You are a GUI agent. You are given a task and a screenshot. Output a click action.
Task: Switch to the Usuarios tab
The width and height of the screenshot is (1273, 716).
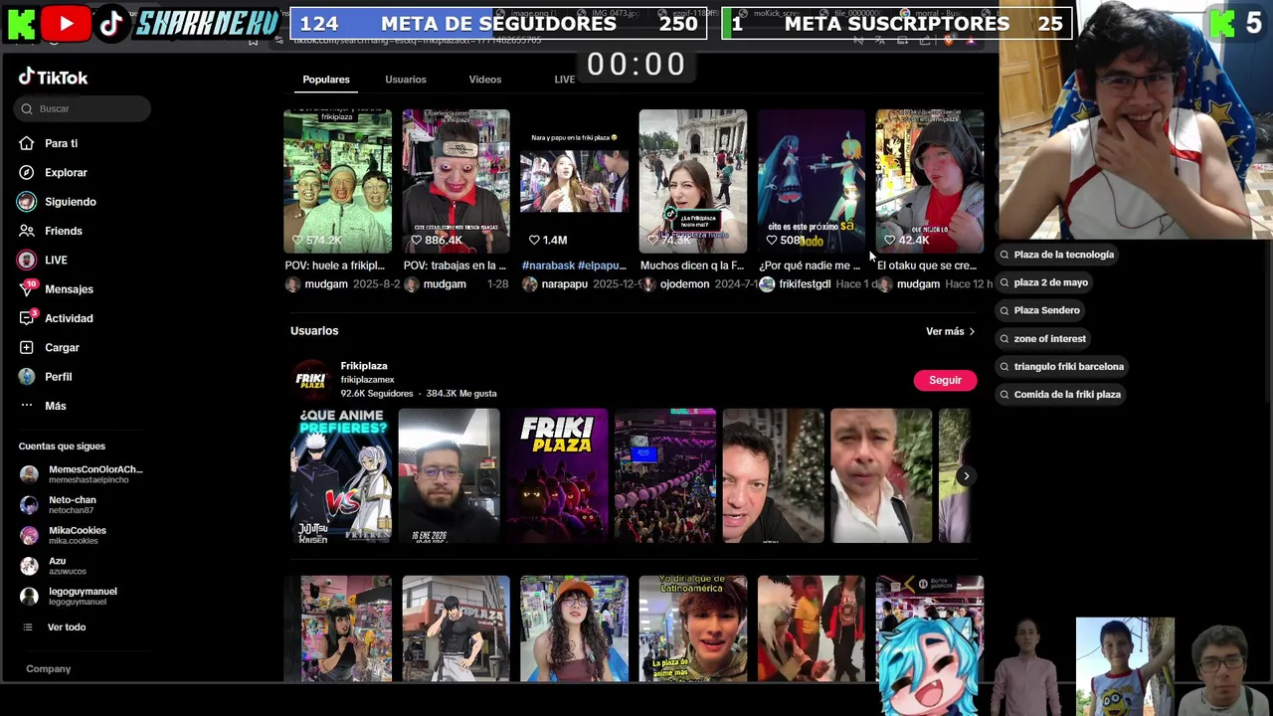406,80
